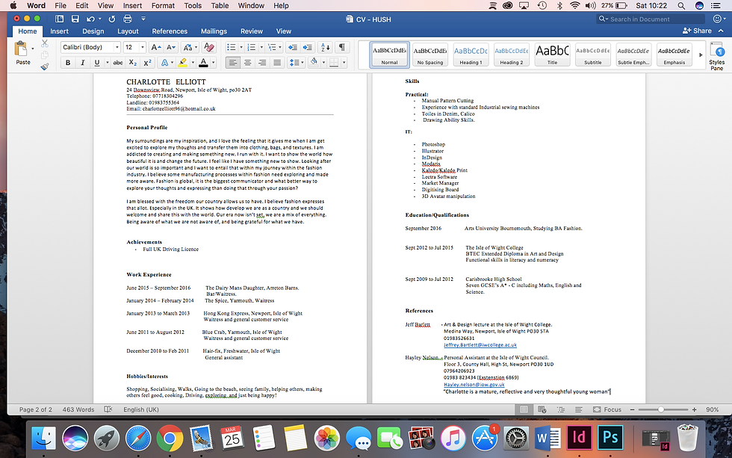Expand the numbering list dropdown arrow
Image resolution: width=732 pixels, height=458 pixels.
(261, 48)
